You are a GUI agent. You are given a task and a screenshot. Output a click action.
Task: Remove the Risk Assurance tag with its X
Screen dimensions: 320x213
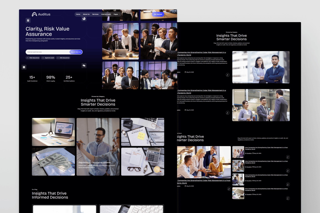28,58
